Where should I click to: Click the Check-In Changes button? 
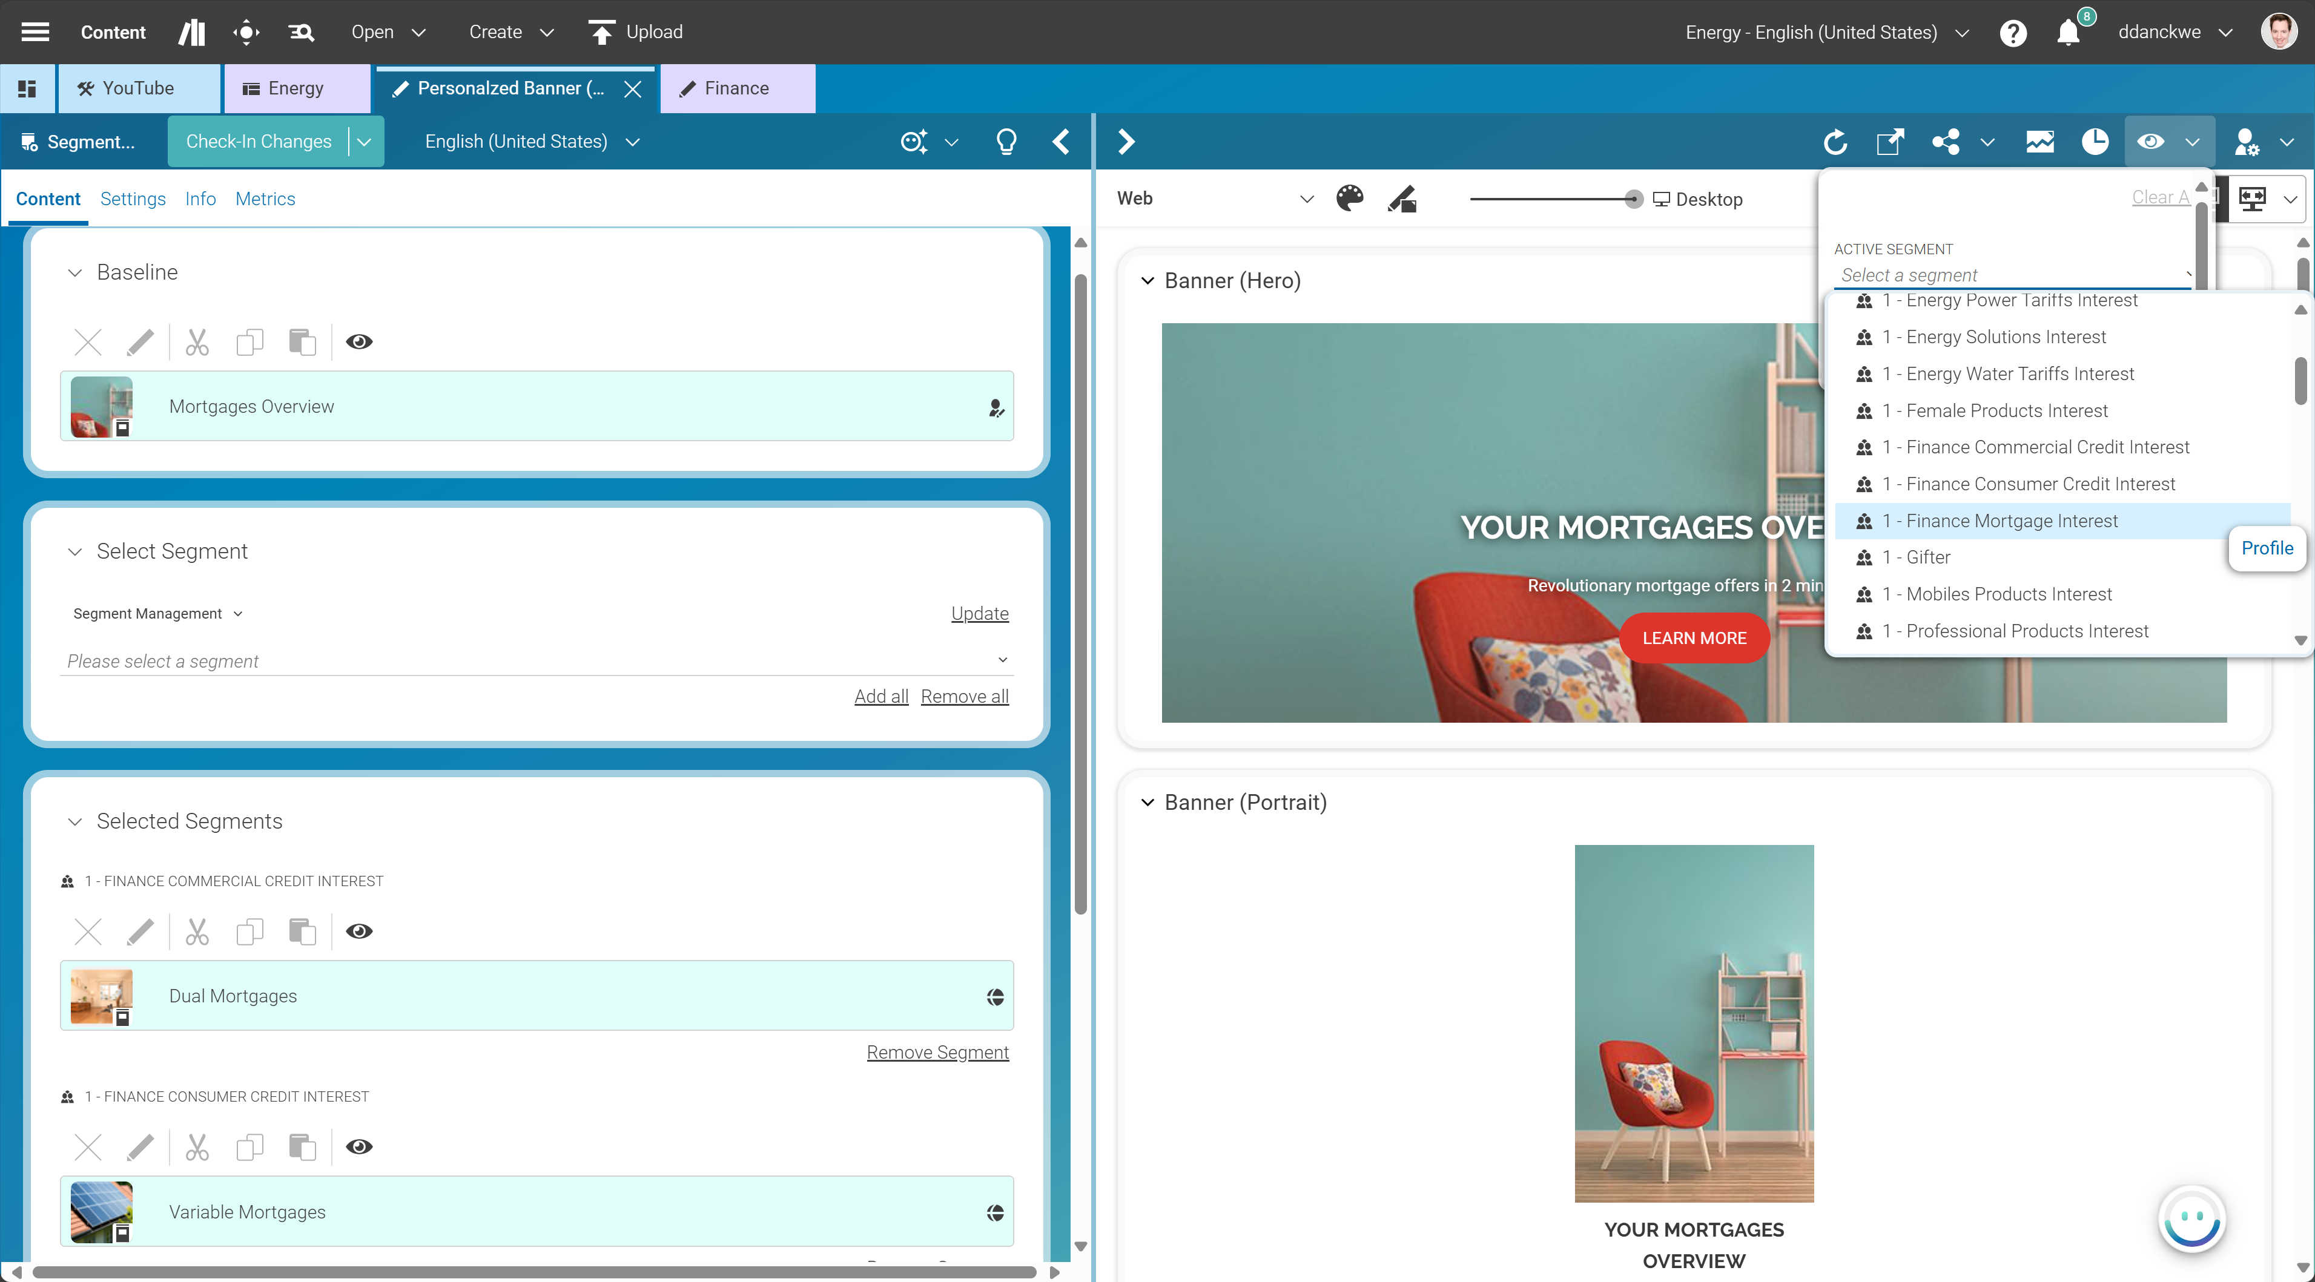(x=258, y=142)
